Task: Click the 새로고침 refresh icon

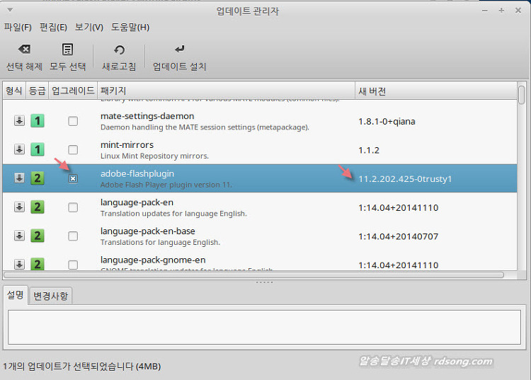Action: tap(119, 50)
